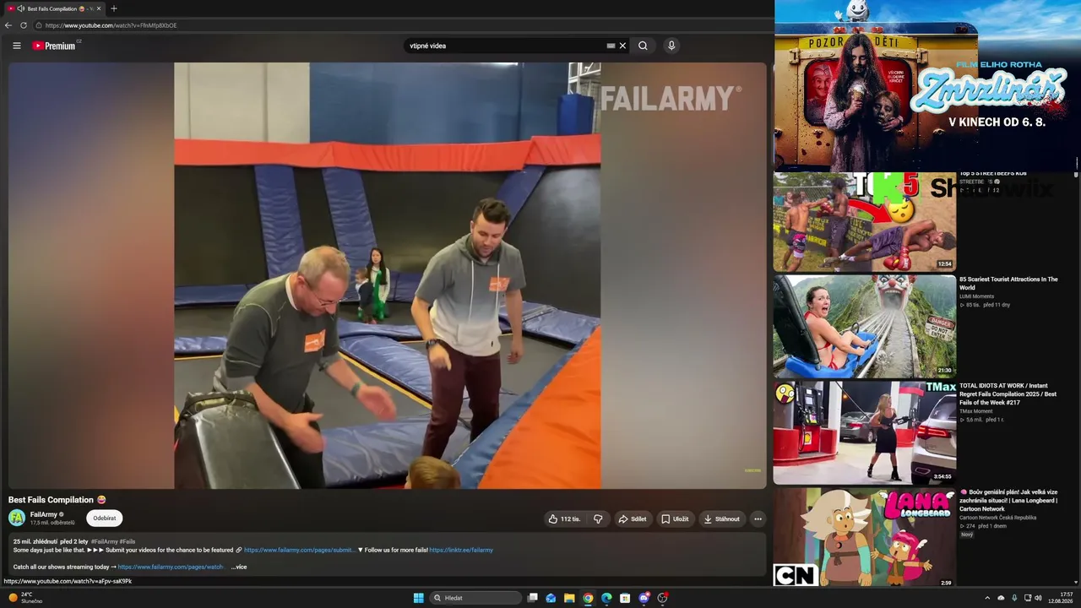
Task: Open the linktr.ee/failarmy link
Action: (461, 550)
